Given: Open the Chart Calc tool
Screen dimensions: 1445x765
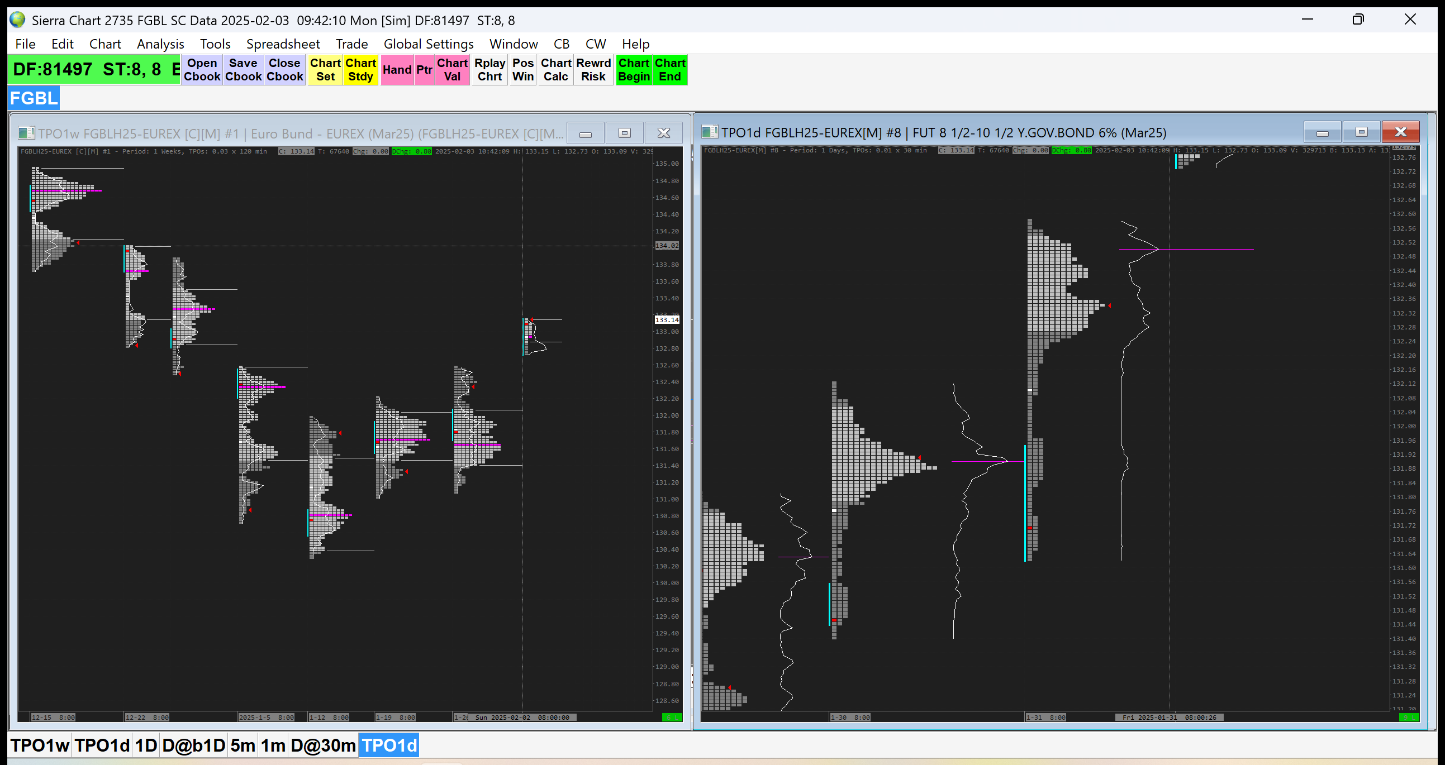Looking at the screenshot, I should click(x=555, y=69).
